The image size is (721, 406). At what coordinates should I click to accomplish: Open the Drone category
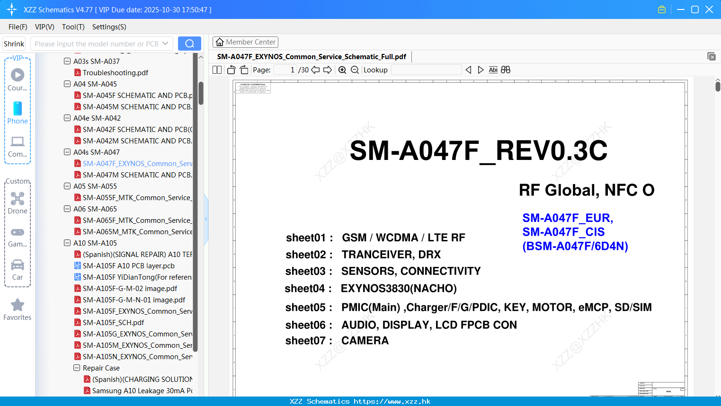(x=18, y=203)
